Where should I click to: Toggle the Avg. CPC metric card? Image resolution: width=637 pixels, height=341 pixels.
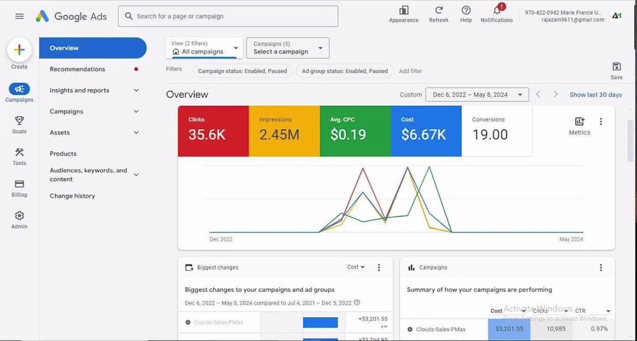tap(355, 131)
